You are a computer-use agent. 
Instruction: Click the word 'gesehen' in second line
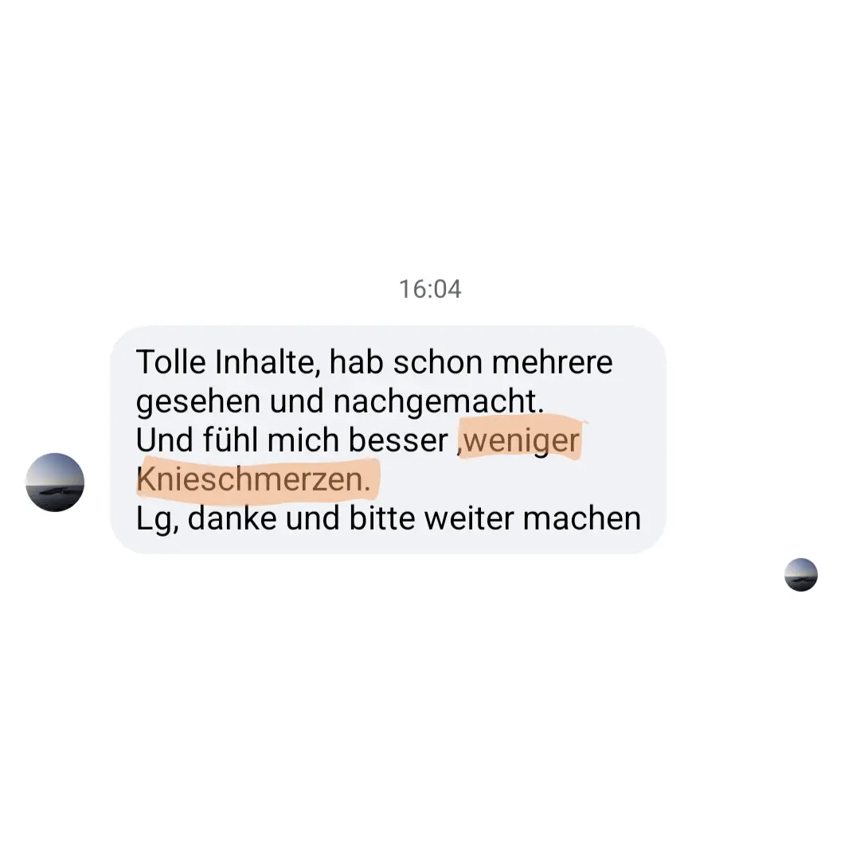pos(198,403)
